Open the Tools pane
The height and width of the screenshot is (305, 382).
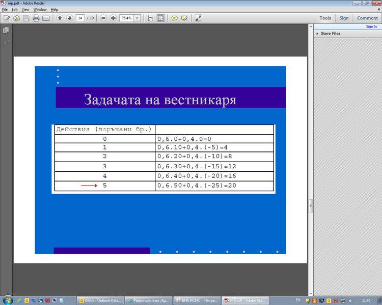pos(325,18)
